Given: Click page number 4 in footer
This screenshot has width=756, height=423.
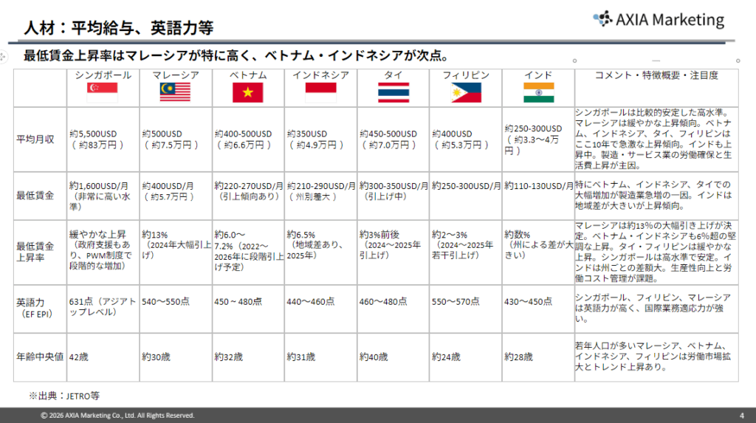Looking at the screenshot, I should [x=741, y=416].
